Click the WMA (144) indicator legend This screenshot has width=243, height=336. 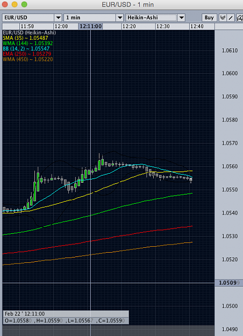click(27, 44)
